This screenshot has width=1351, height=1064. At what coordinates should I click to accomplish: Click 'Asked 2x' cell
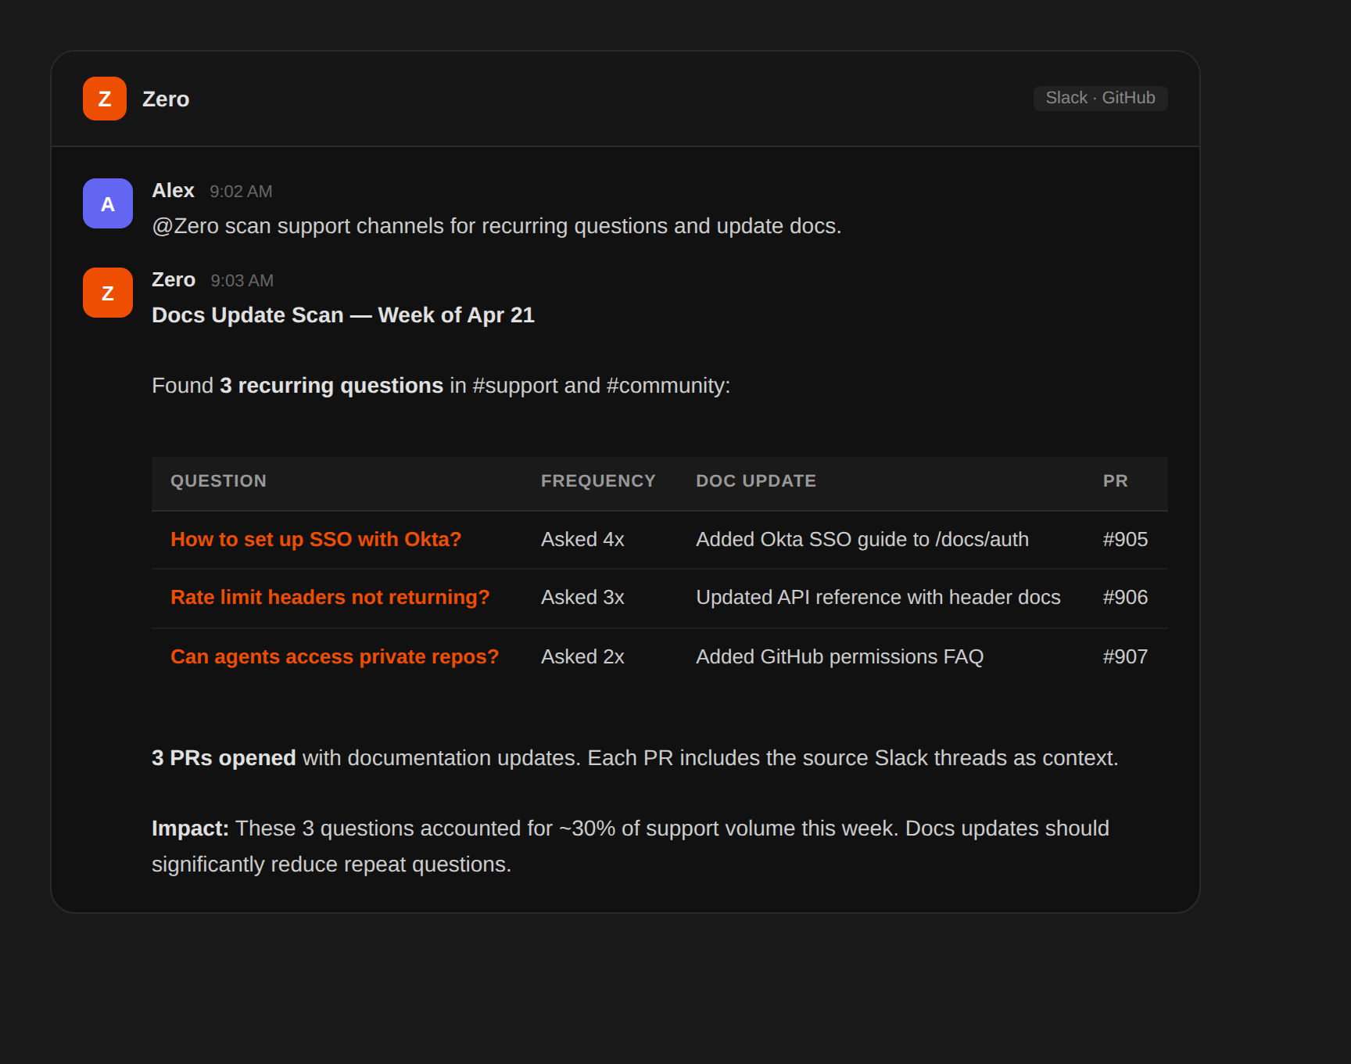582,656
